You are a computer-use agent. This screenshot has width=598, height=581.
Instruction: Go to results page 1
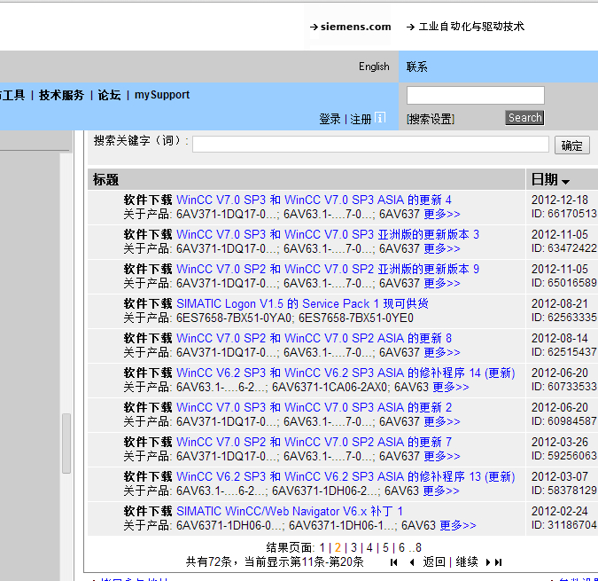coord(322,548)
